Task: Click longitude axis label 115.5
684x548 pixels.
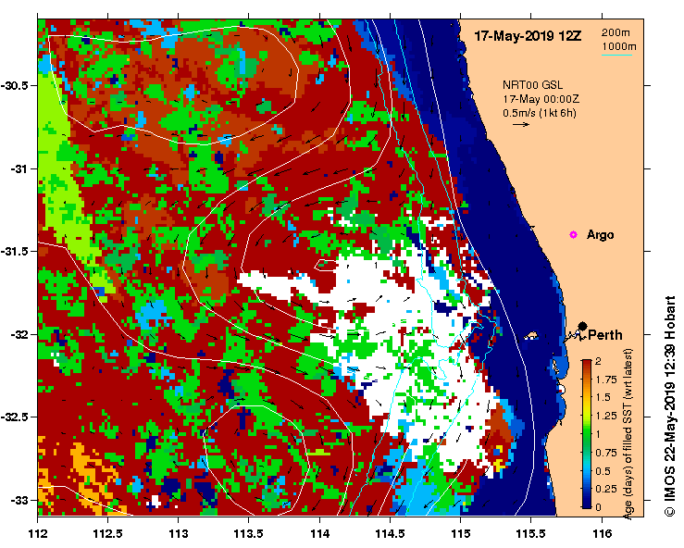Action: (531, 533)
